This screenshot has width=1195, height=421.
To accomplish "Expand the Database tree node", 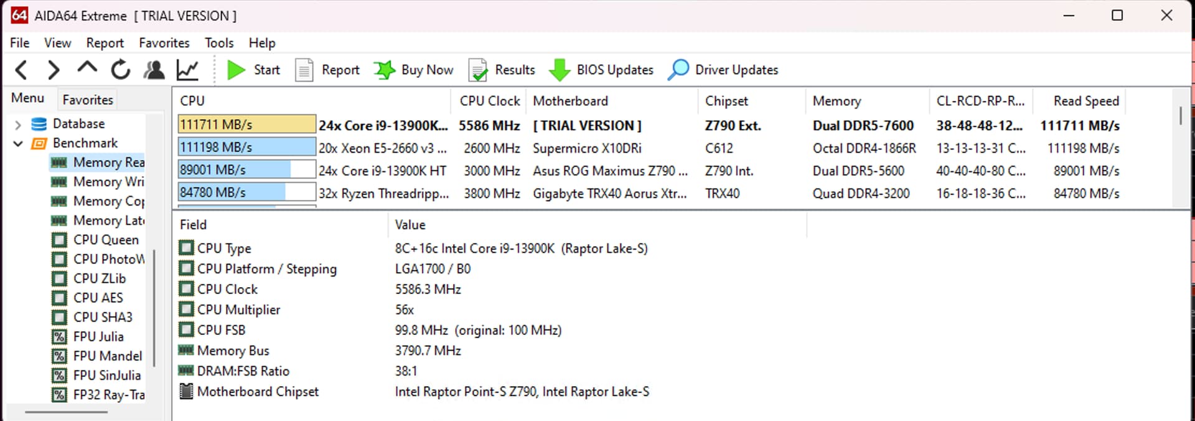I will 18,125.
